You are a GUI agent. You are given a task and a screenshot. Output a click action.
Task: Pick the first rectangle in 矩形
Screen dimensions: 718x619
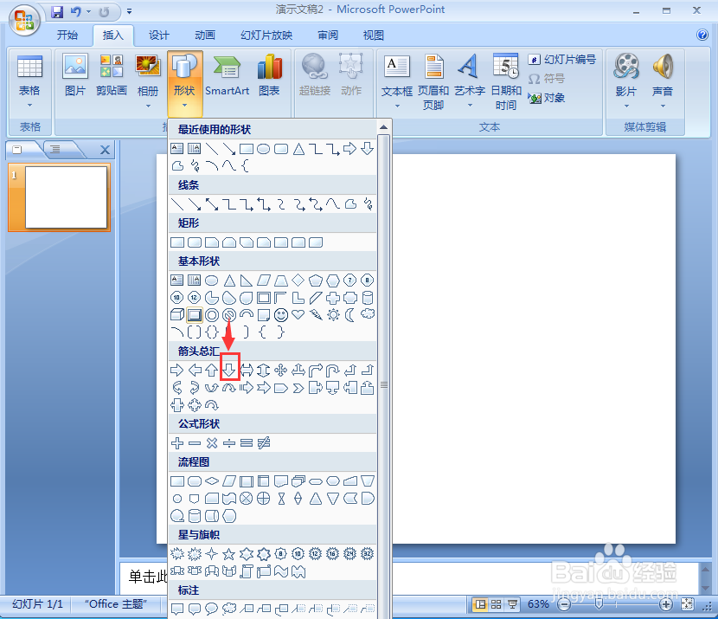(176, 242)
